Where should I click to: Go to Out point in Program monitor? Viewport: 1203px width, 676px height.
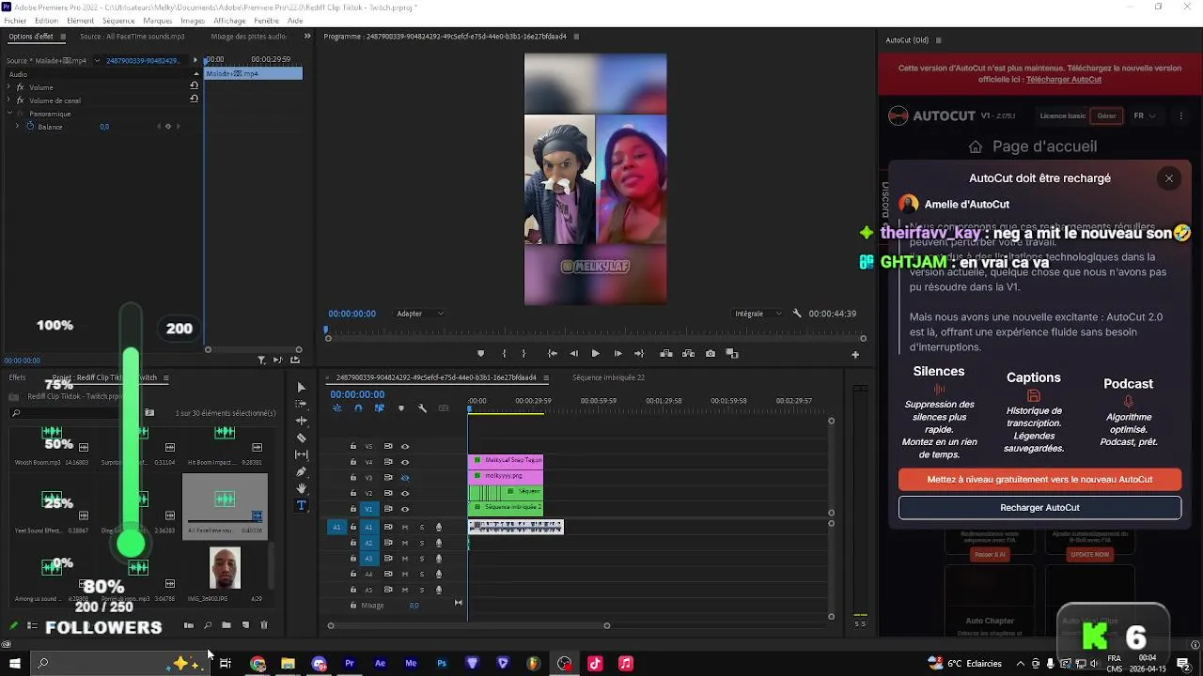[639, 354]
